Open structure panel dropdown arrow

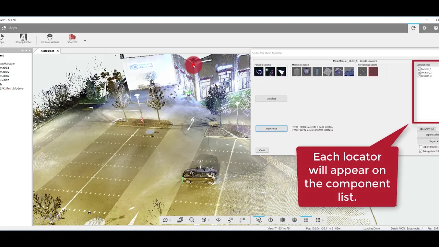23,51
